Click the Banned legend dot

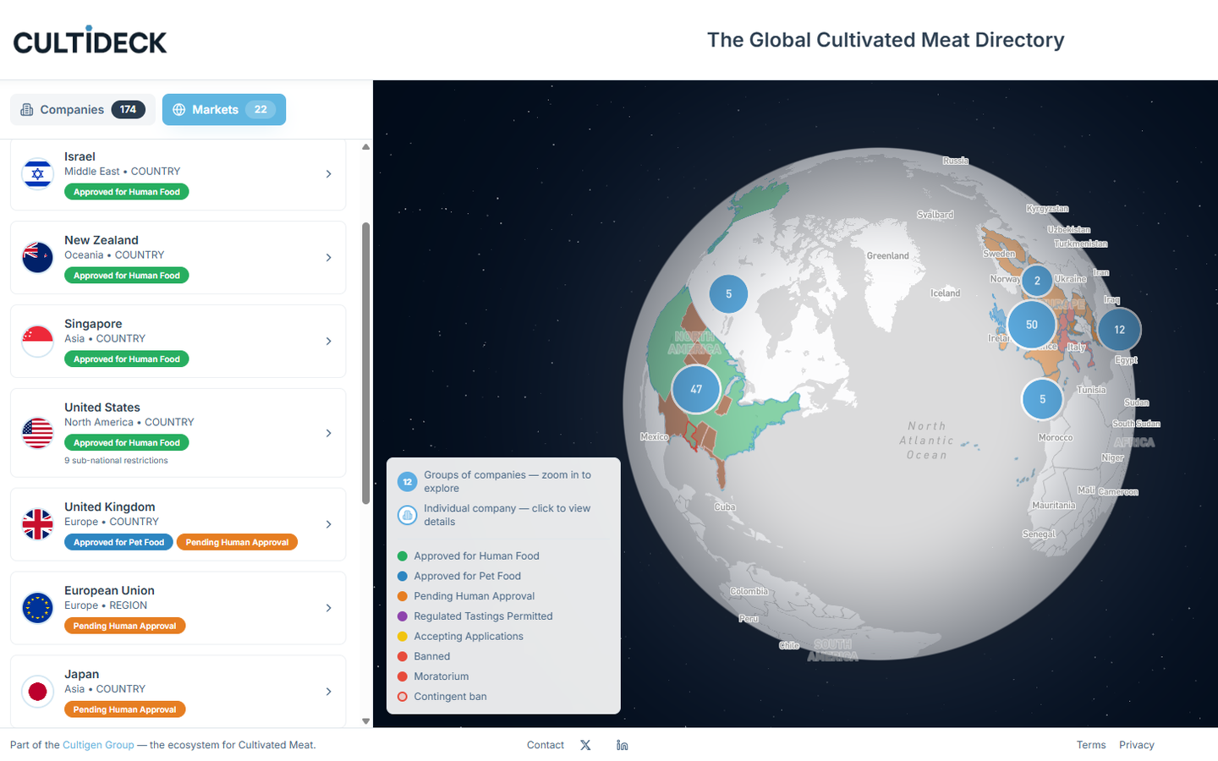[x=403, y=656]
